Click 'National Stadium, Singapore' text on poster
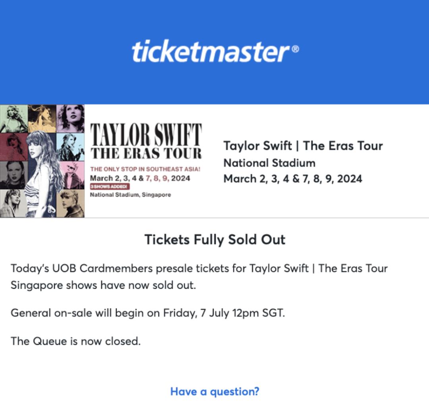429x404 pixels. point(131,195)
